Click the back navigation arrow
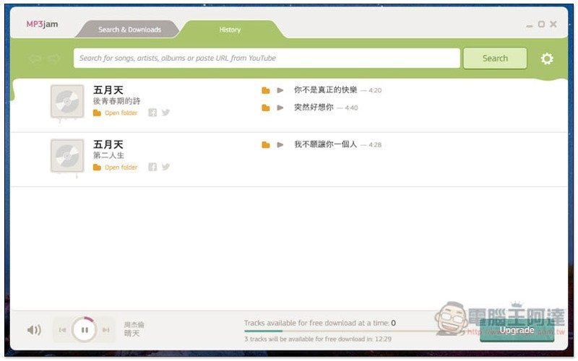578x361 pixels. pos(35,58)
